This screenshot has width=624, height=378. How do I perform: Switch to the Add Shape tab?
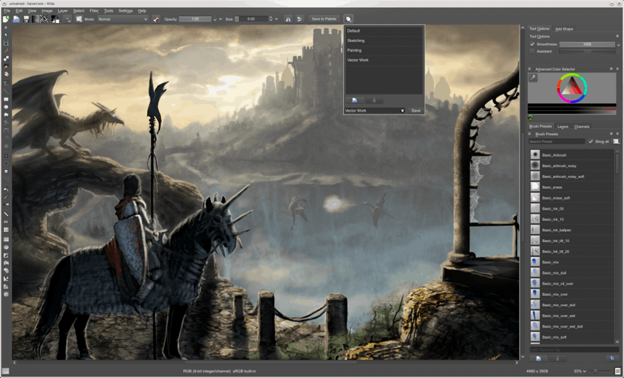click(564, 29)
